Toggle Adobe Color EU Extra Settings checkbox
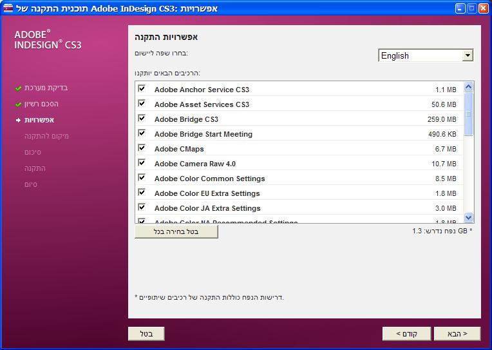The width and height of the screenshot is (492, 350). (x=142, y=192)
